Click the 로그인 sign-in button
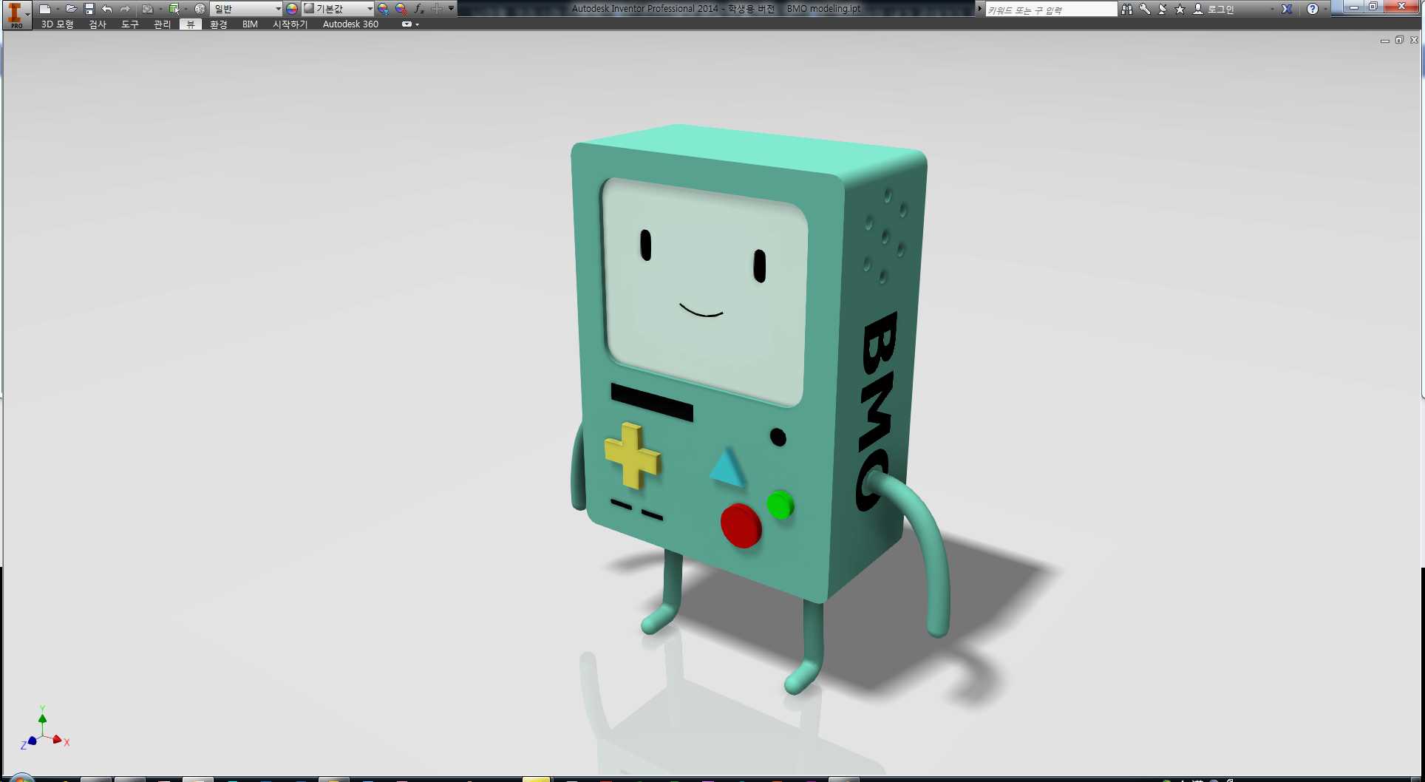The height and width of the screenshot is (782, 1425). pyautogui.click(x=1214, y=9)
